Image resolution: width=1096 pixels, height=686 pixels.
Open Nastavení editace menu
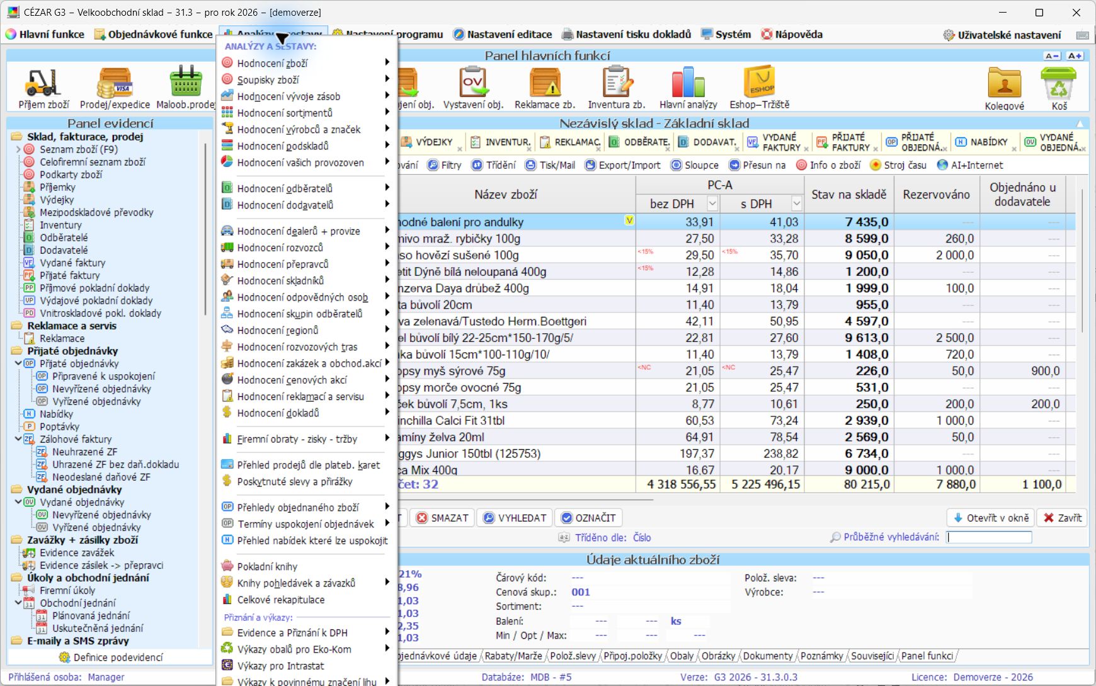(x=503, y=35)
